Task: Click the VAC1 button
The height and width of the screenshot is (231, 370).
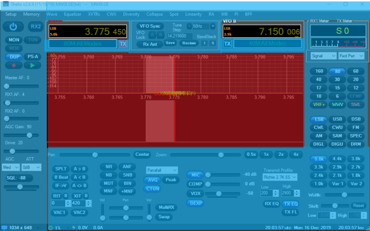Action: (59, 213)
